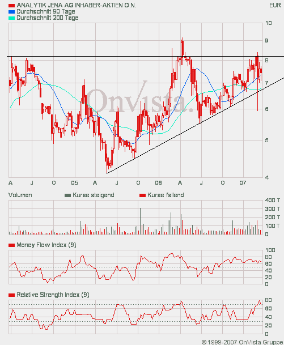This screenshot has width=284, height=345.
Task: Click the Kurse fallend legend text
Action: tap(166, 195)
